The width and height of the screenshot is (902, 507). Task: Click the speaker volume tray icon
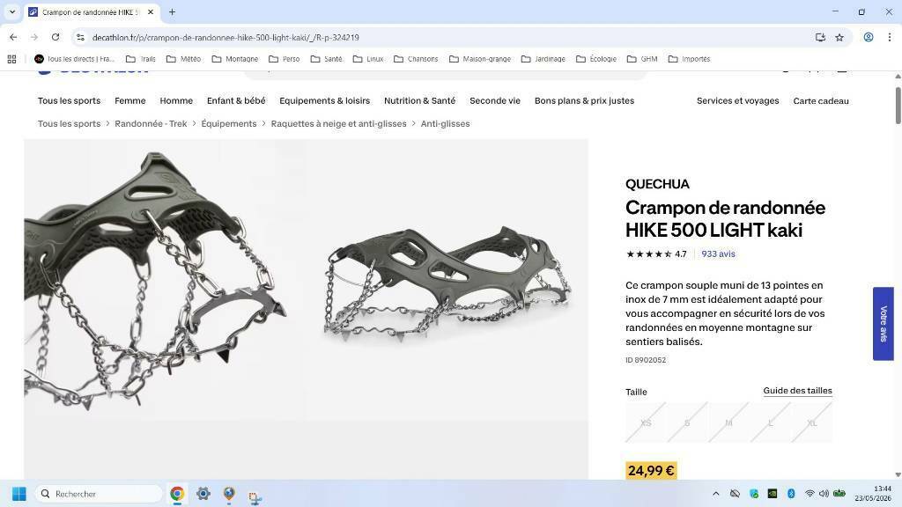click(x=824, y=494)
